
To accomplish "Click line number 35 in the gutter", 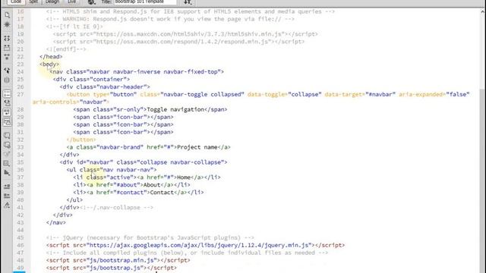I will pyautogui.click(x=21, y=162).
